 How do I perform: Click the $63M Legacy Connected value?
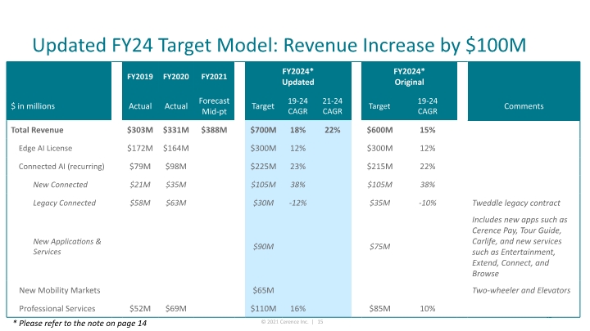pyautogui.click(x=175, y=203)
